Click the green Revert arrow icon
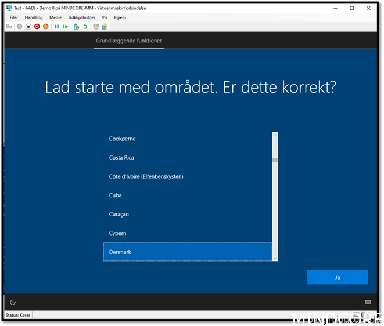384x326 pixels. click(x=85, y=27)
